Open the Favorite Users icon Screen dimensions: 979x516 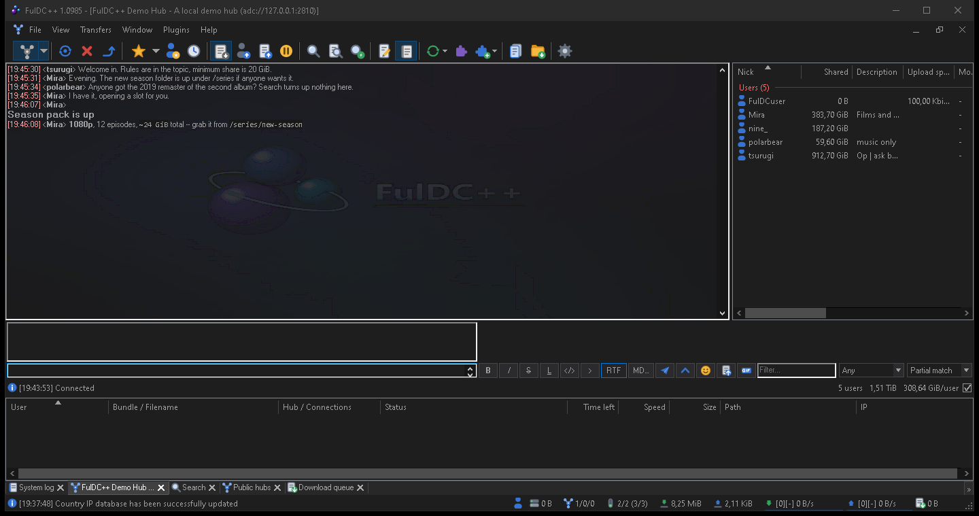coord(173,51)
